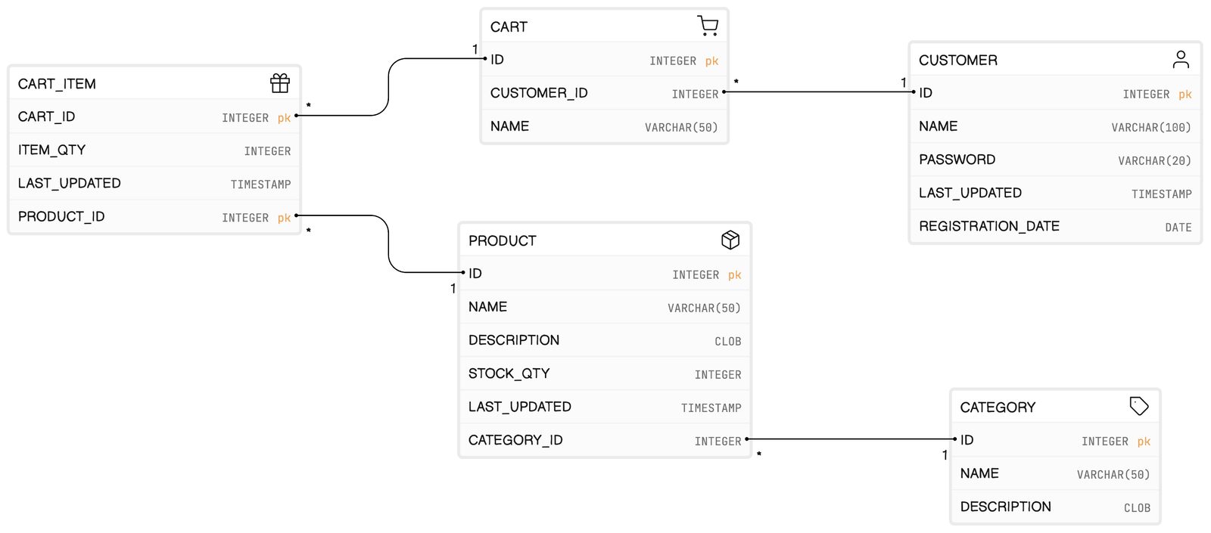1211x533 pixels.
Task: Click the relationship line between CART and CUSTOMER
Action: (819, 92)
